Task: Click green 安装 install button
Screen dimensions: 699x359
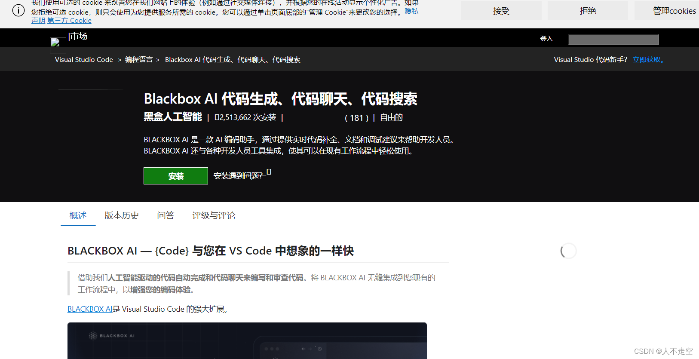Action: [x=176, y=176]
